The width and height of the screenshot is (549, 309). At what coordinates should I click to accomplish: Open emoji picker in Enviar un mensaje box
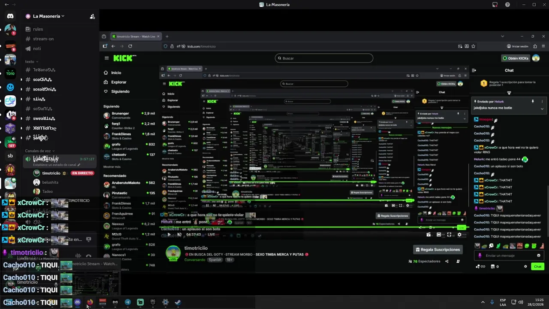(539, 255)
